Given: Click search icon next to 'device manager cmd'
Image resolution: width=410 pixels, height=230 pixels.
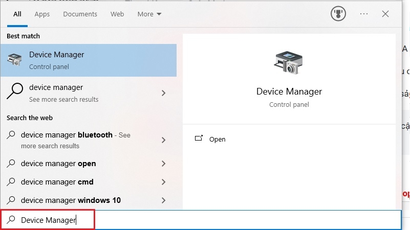Looking at the screenshot, I should tap(11, 181).
